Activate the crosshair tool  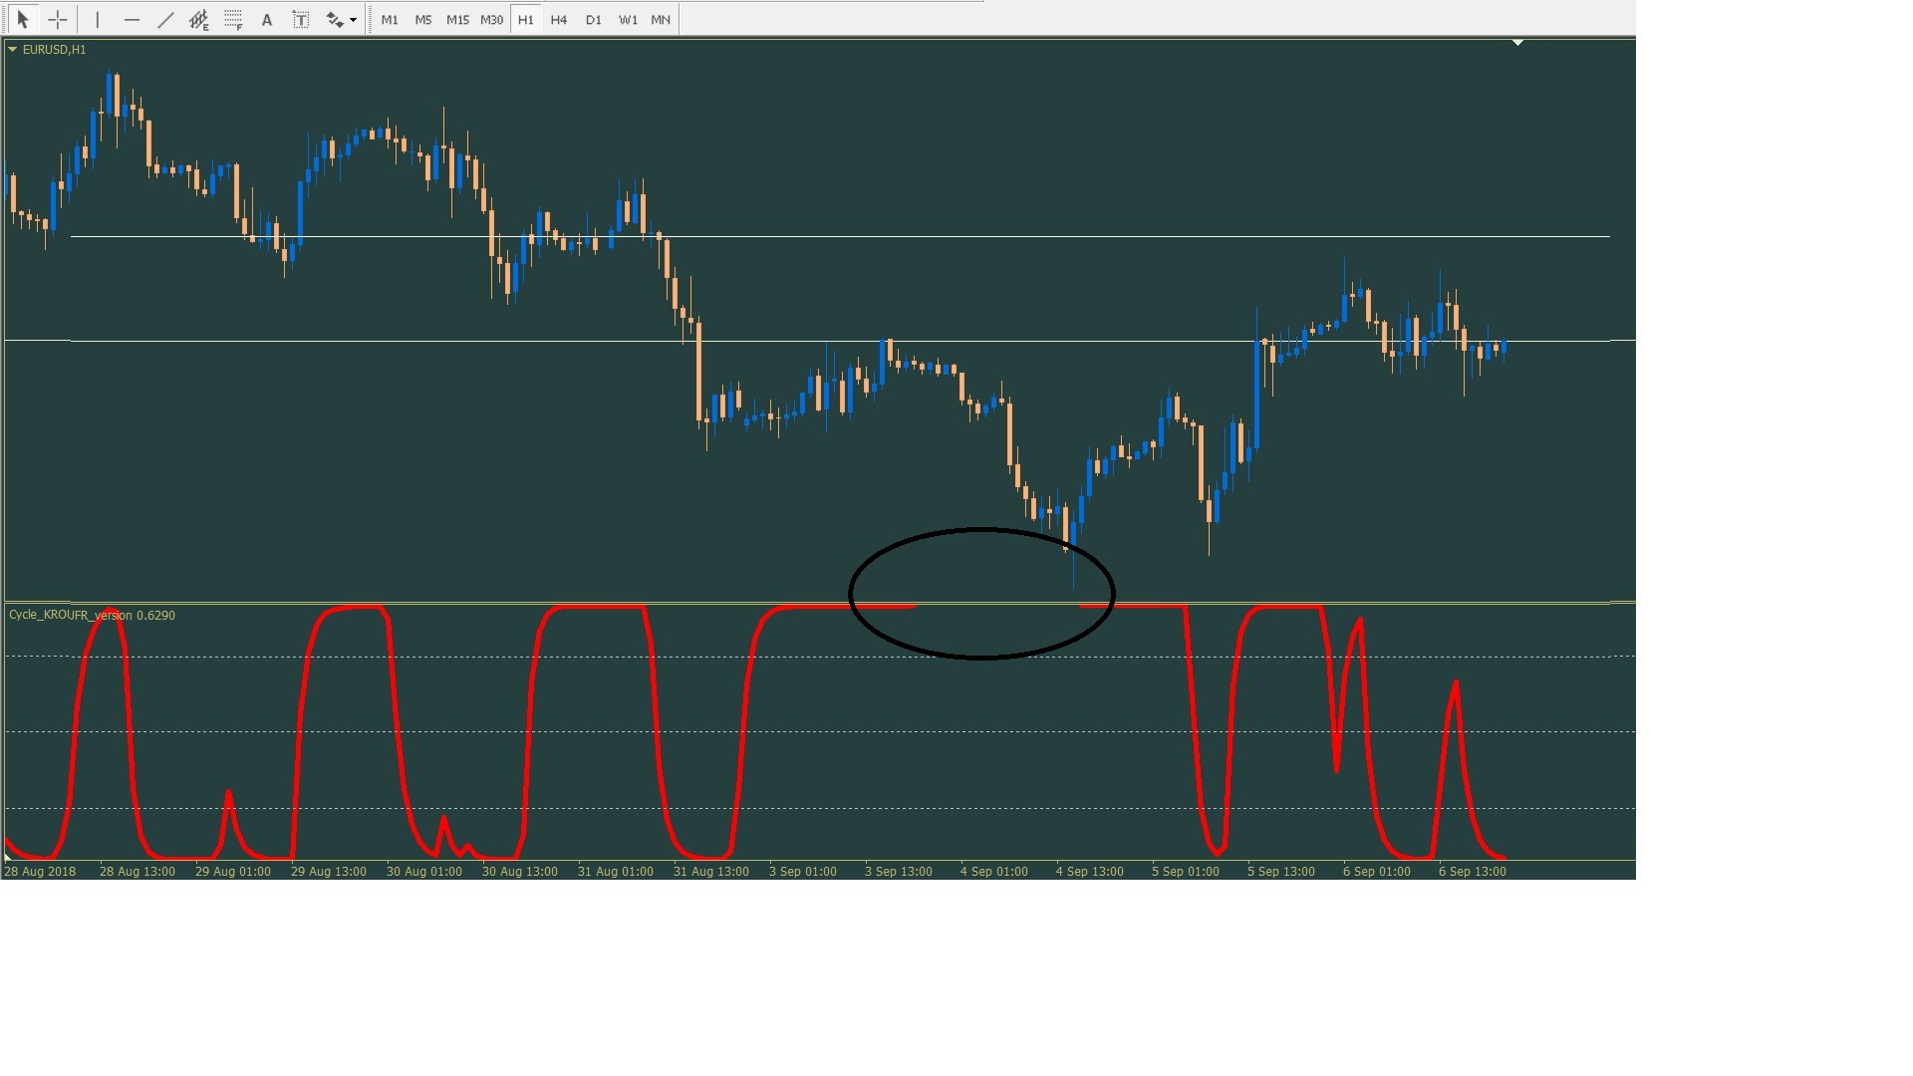coord(58,19)
